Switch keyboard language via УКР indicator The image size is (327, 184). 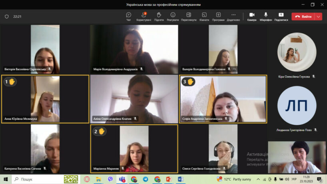tap(294, 179)
